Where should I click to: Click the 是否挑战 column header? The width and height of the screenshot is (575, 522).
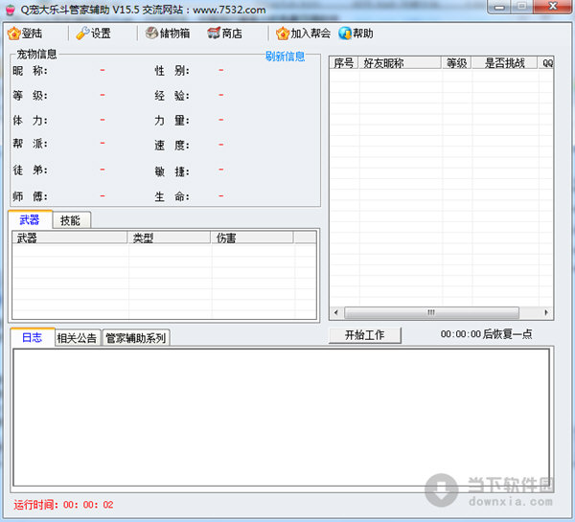click(505, 63)
